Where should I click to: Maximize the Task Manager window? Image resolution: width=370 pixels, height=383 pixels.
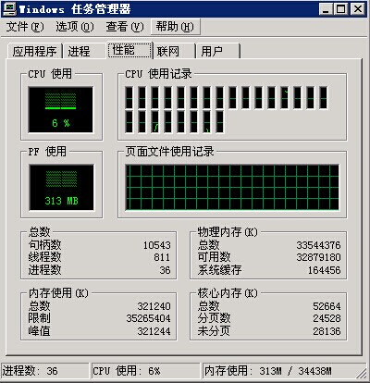340,9
